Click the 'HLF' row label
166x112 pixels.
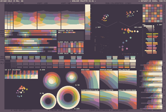(2, 64)
